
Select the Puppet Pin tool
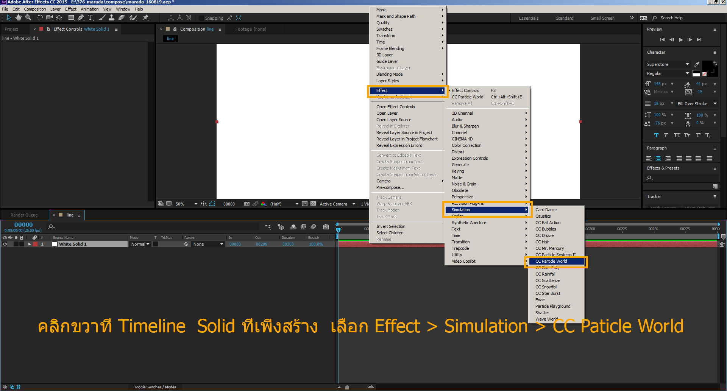(145, 18)
